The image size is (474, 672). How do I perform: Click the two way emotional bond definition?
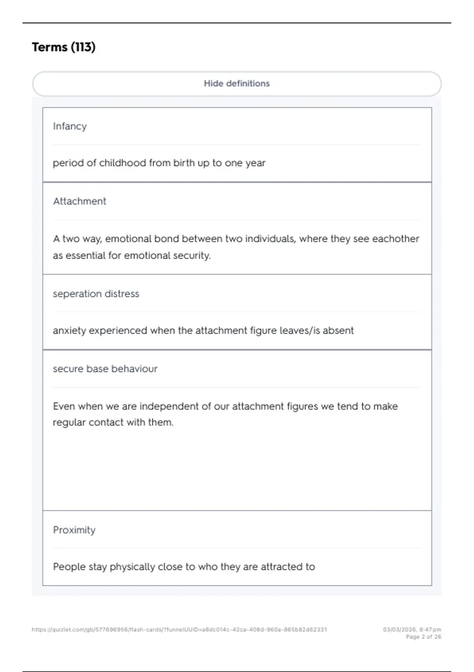coord(236,247)
